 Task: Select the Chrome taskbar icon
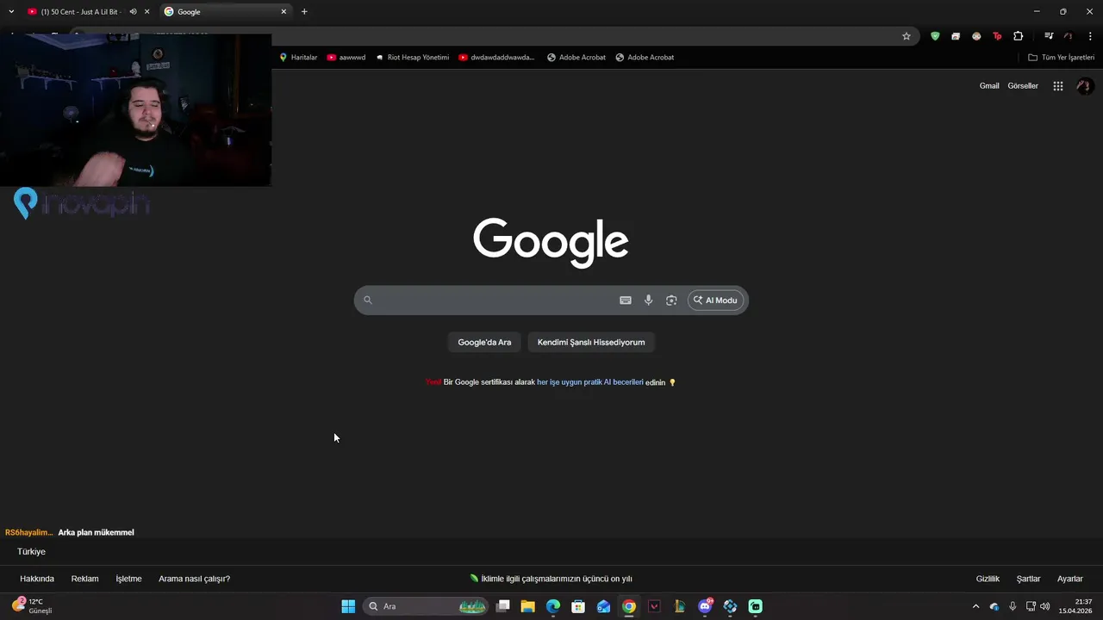[629, 606]
